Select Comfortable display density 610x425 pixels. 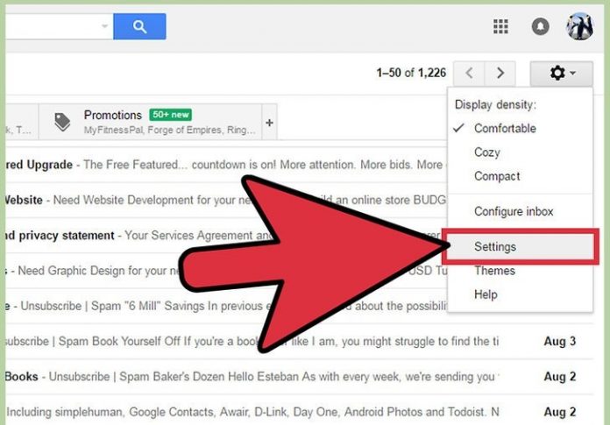tap(505, 128)
